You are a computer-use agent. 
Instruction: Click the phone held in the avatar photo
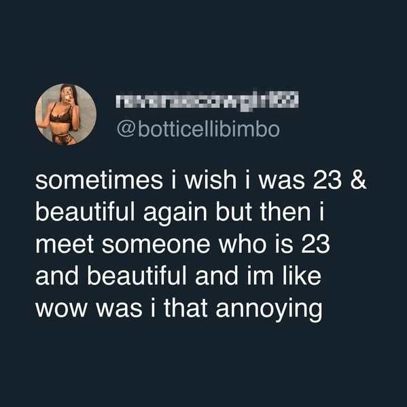click(x=68, y=92)
